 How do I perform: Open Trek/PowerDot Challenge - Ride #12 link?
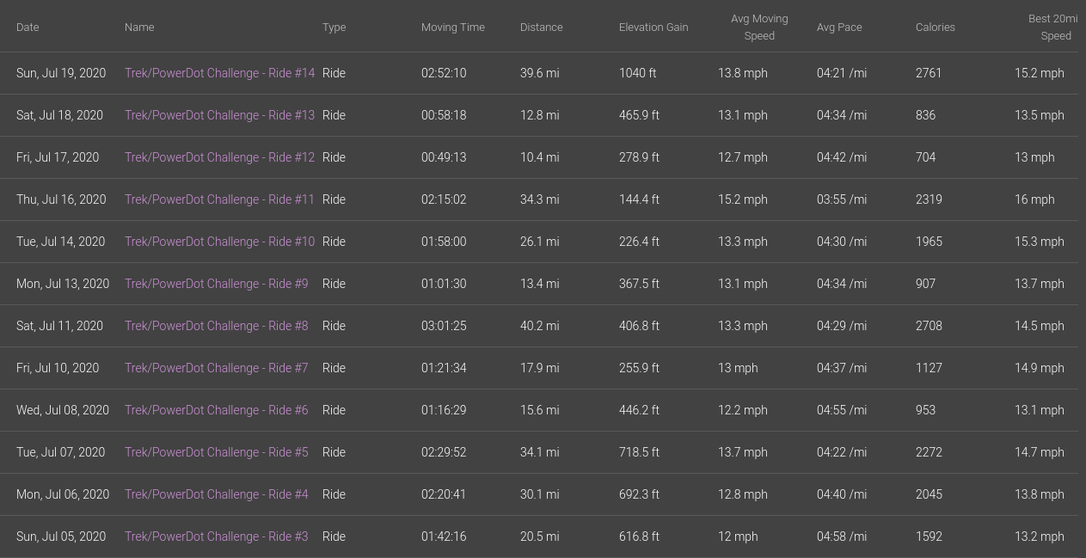click(x=219, y=157)
